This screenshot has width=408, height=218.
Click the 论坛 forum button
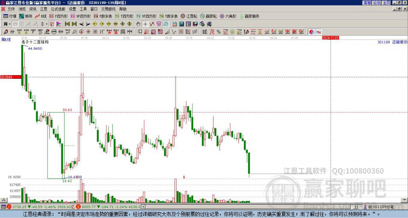(x=377, y=3)
